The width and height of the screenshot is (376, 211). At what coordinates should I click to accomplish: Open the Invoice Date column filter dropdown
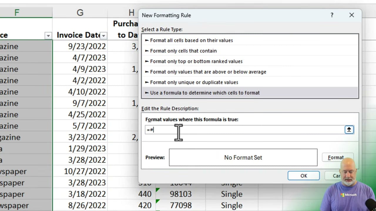pos(103,35)
